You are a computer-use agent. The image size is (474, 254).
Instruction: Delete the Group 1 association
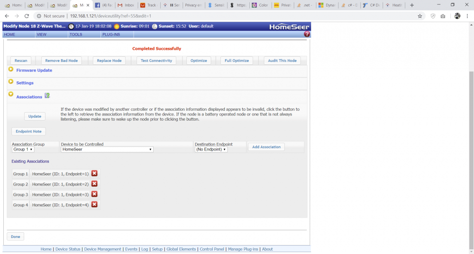click(x=94, y=174)
